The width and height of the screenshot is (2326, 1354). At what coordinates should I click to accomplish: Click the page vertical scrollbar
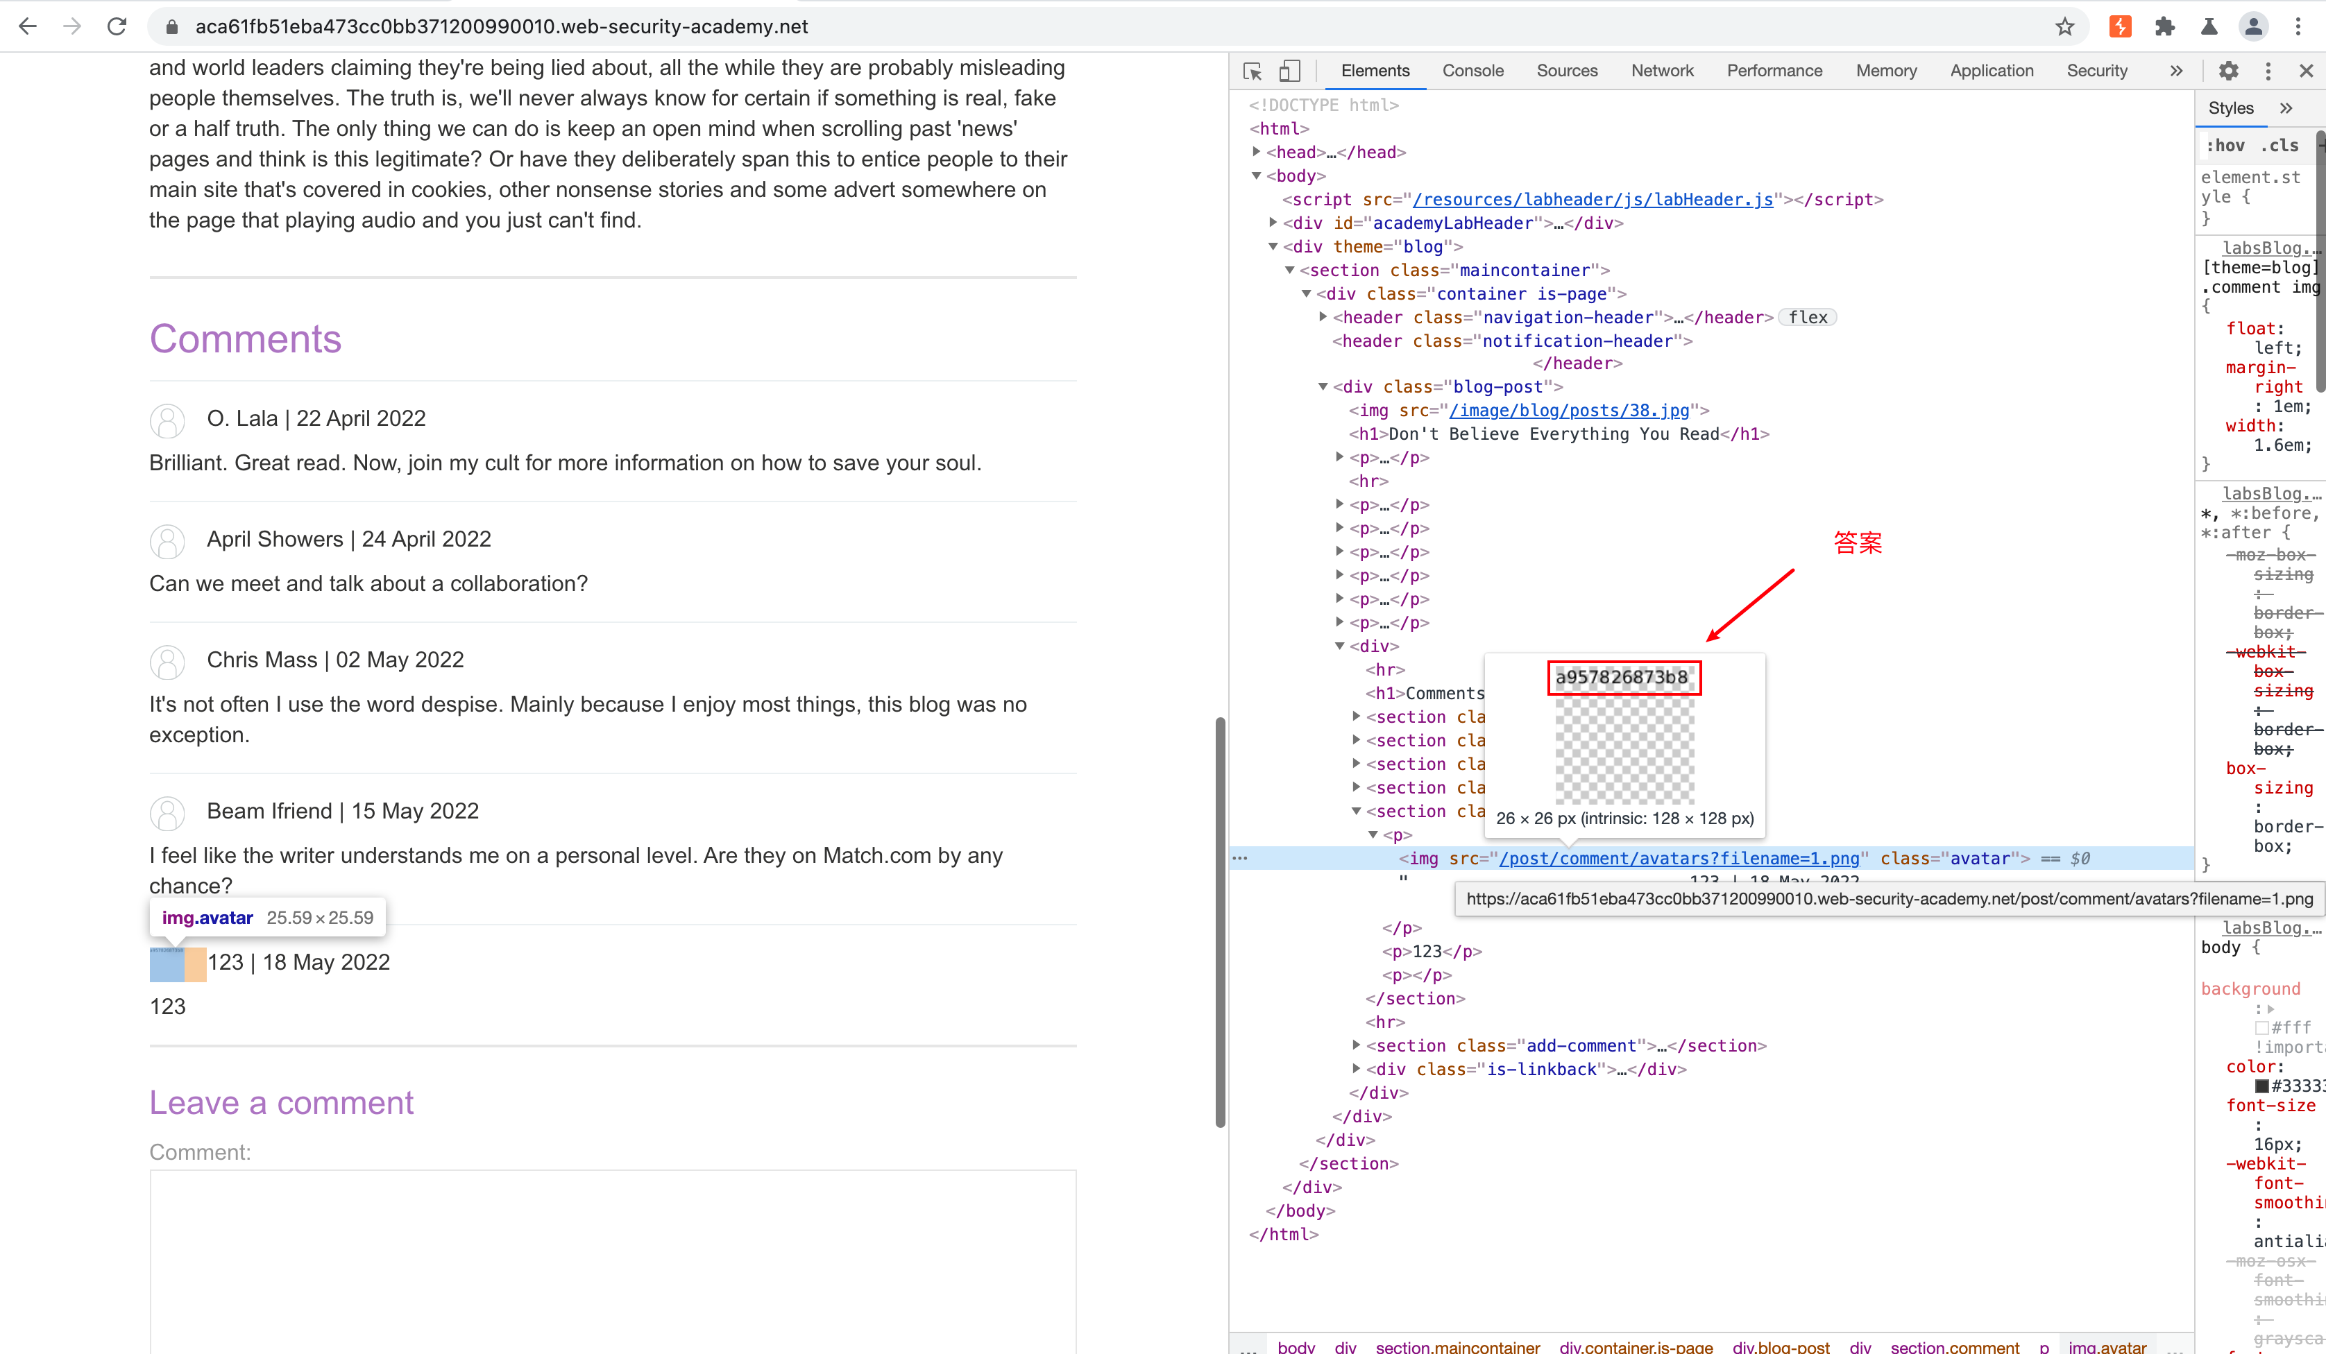point(1220,921)
